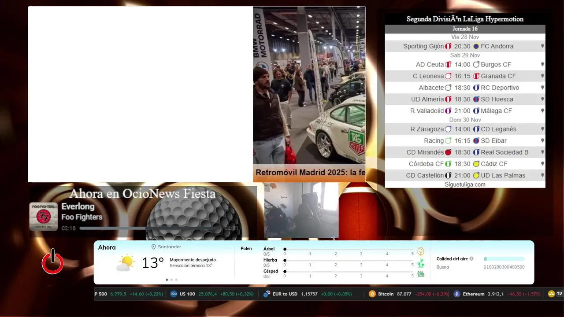Click the CD Mirandés team crest
This screenshot has width=564, height=317.
(448, 152)
